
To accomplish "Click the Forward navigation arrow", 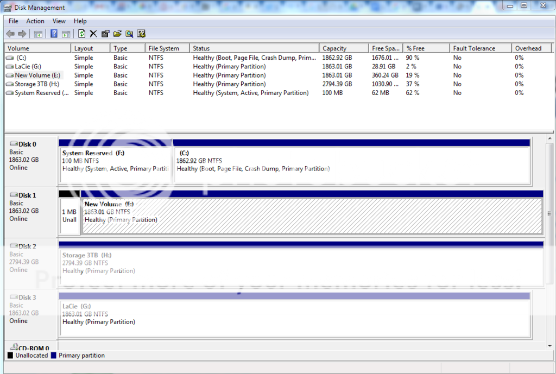I will (21, 34).
